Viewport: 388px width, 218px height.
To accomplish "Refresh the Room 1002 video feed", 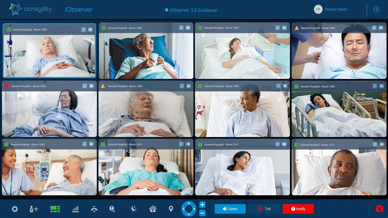I will pyautogui.click(x=181, y=28).
